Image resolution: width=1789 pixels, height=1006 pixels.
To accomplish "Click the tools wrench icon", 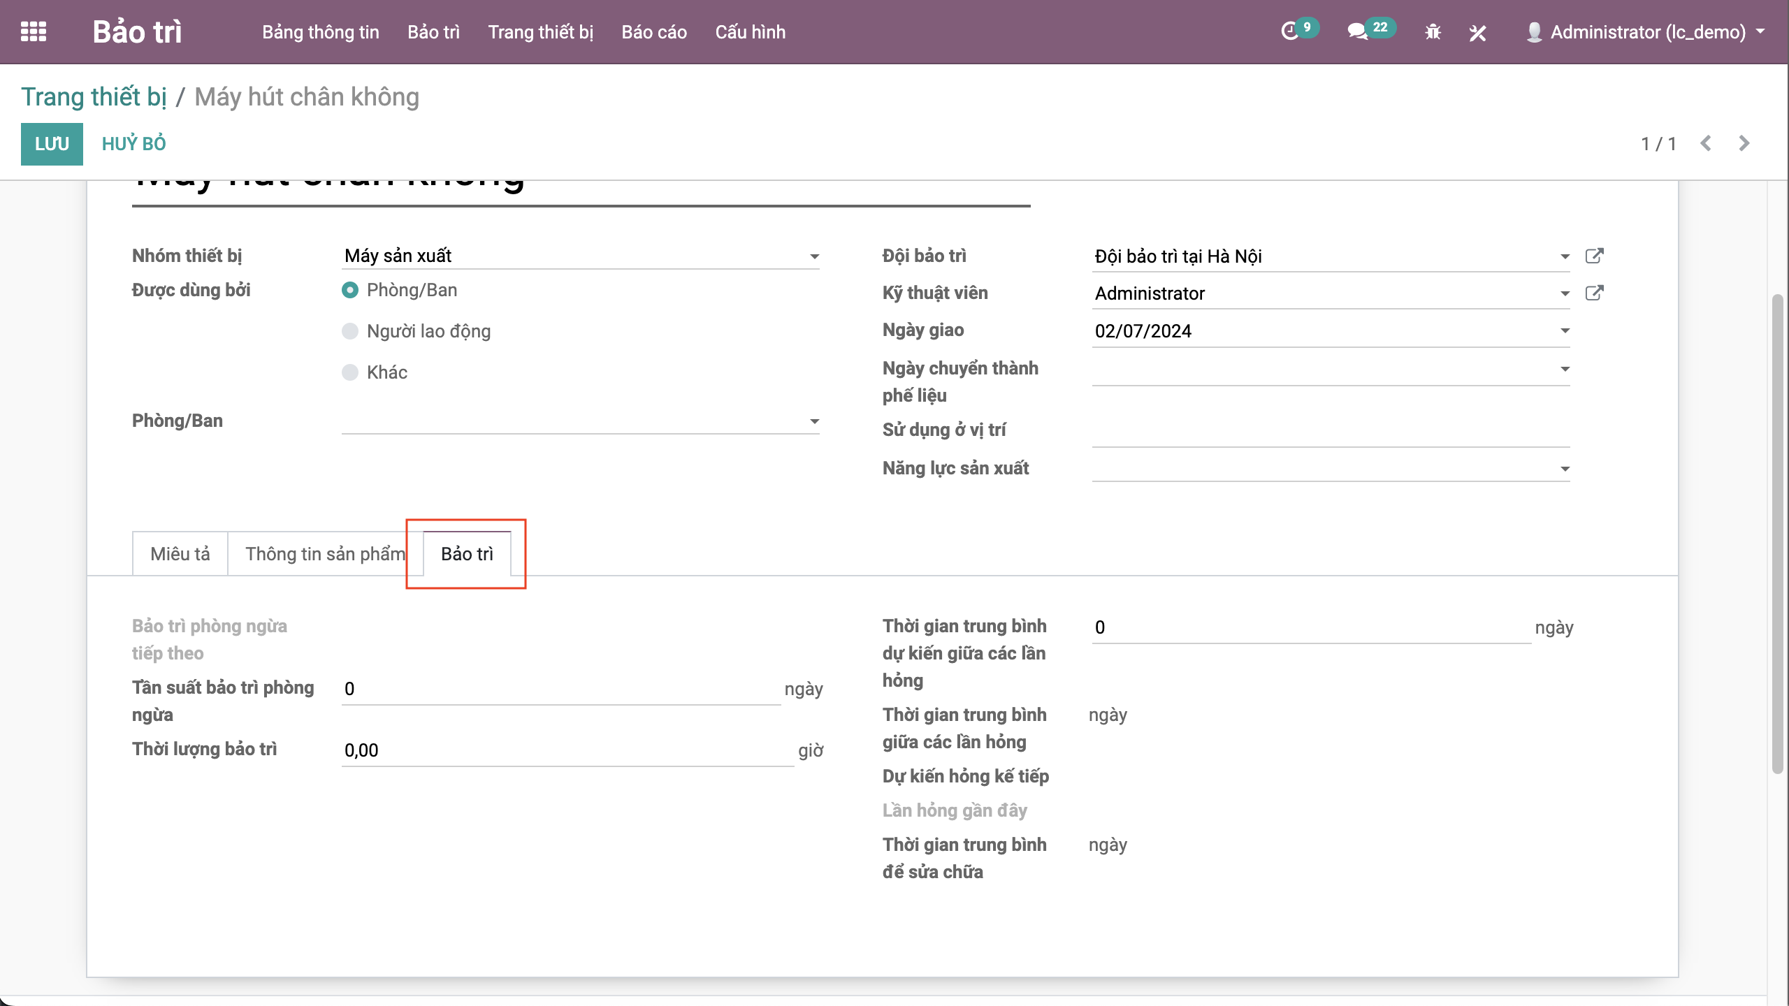I will click(x=1477, y=32).
